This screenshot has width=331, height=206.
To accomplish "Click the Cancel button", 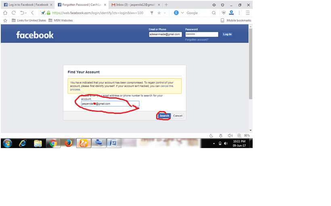I will click(x=178, y=116).
